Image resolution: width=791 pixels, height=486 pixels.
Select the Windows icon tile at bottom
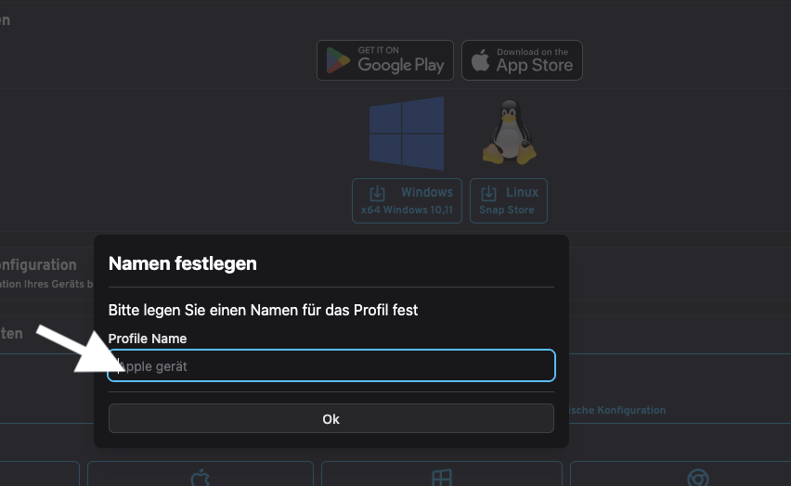click(441, 475)
